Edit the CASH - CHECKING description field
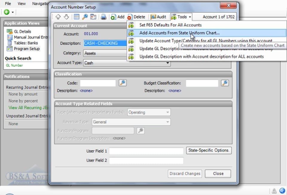The width and height of the screenshot is (287, 195). (x=105, y=43)
